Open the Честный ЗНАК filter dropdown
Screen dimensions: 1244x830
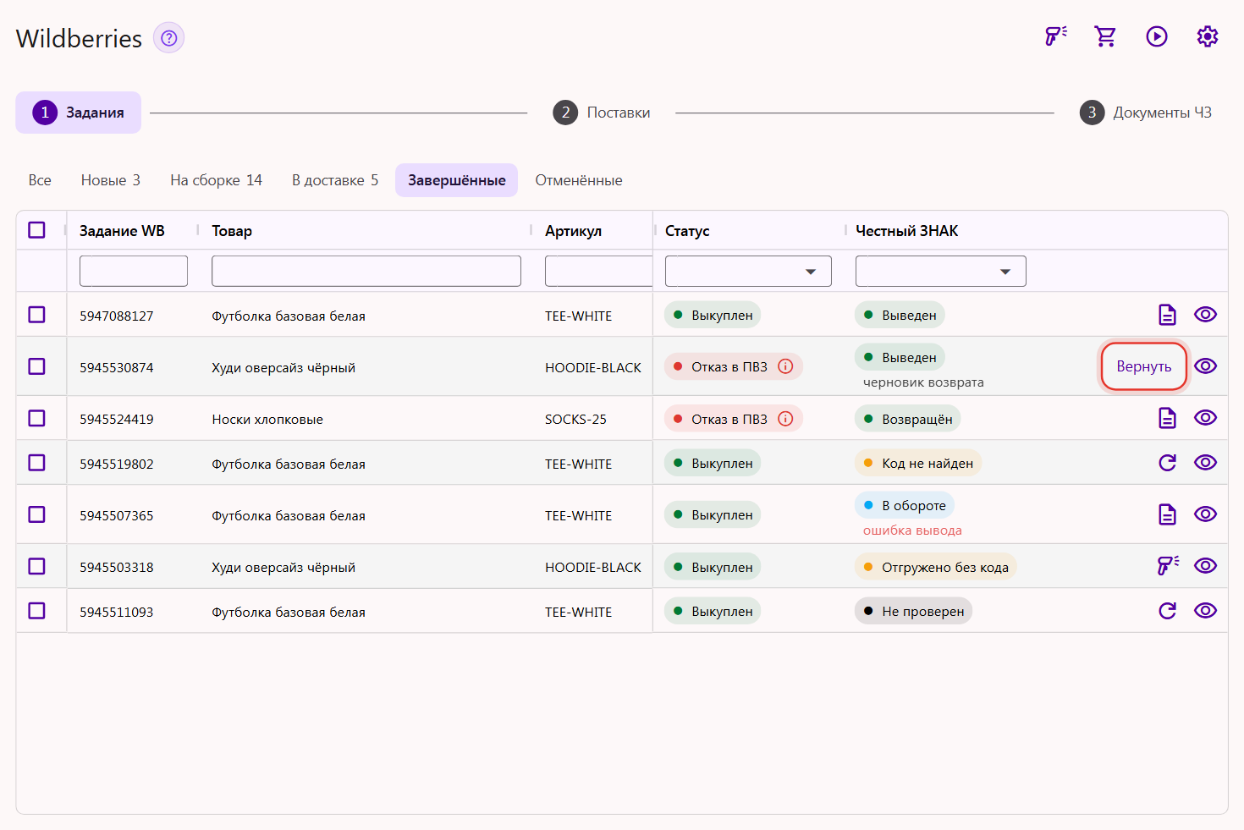[x=940, y=272]
